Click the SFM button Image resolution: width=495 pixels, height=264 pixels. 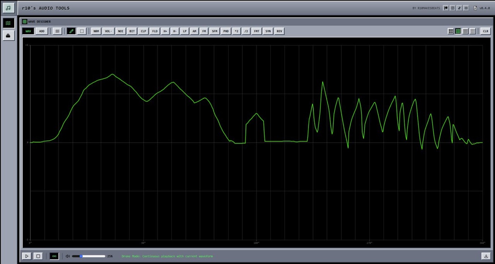point(214,31)
